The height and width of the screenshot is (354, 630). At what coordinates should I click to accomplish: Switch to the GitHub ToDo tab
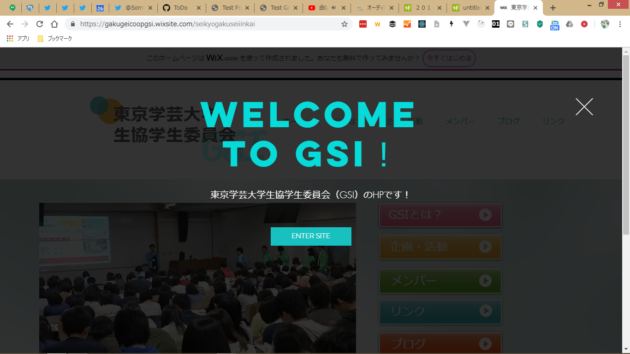point(181,8)
